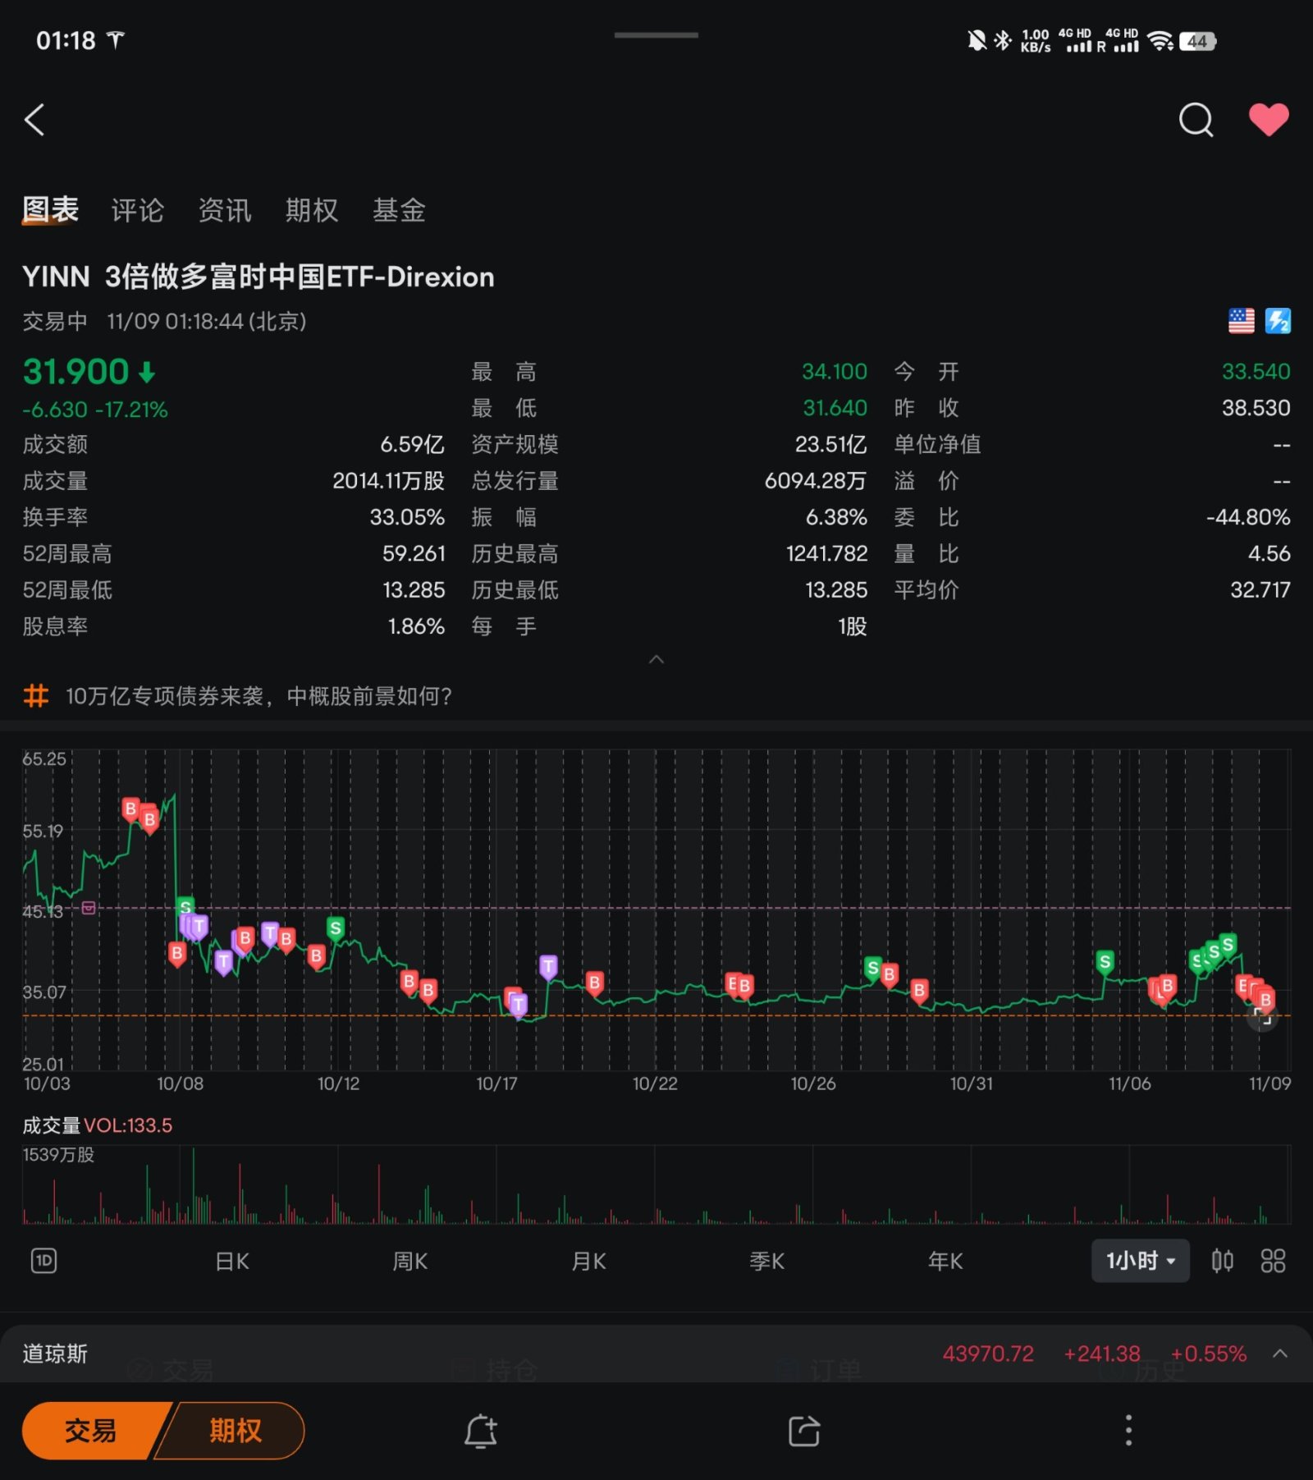Tap the Bluetooth status icon

1003,40
